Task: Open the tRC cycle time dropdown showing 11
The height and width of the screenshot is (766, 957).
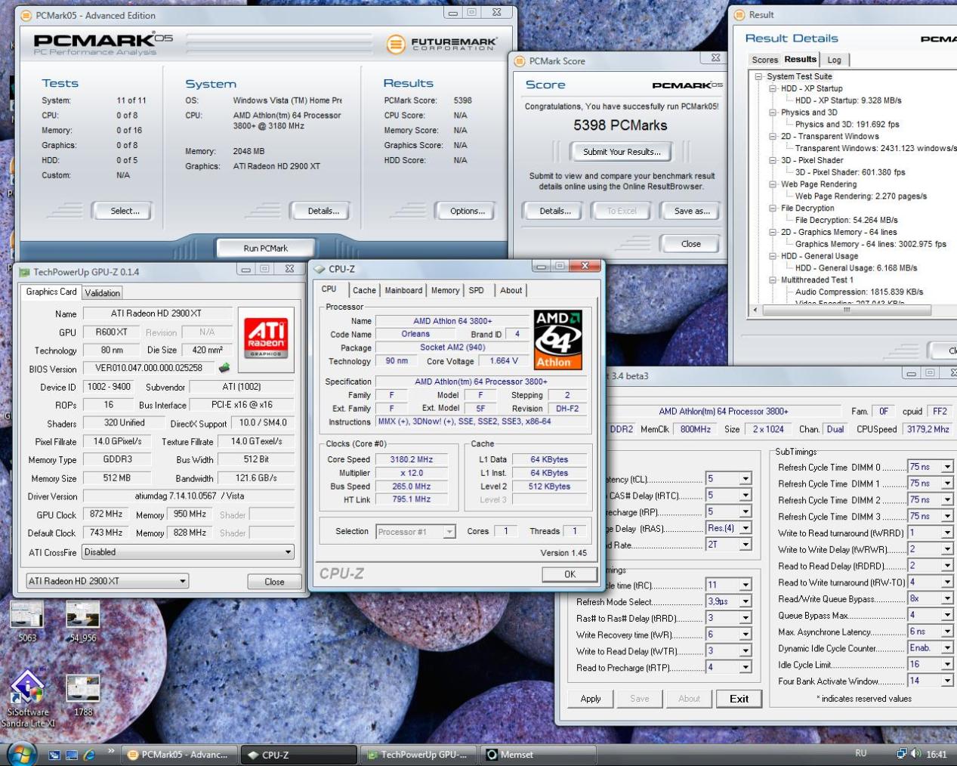Action: [x=746, y=585]
